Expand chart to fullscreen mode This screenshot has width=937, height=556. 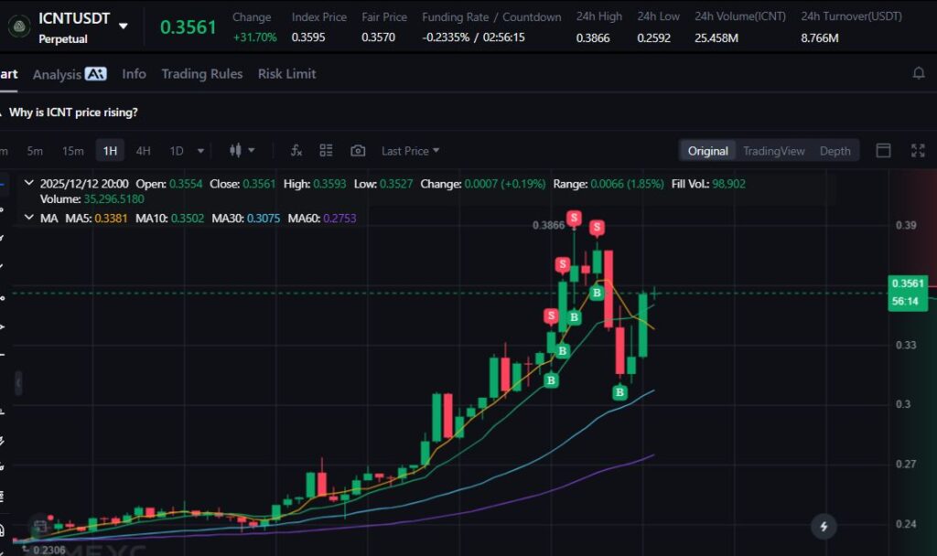click(x=917, y=151)
